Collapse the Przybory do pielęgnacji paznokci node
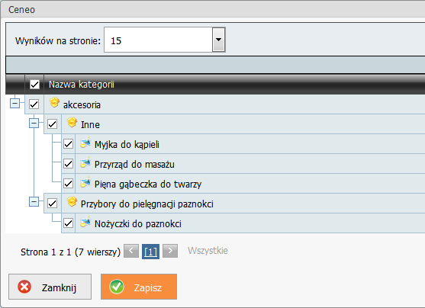The image size is (425, 308). click(34, 201)
